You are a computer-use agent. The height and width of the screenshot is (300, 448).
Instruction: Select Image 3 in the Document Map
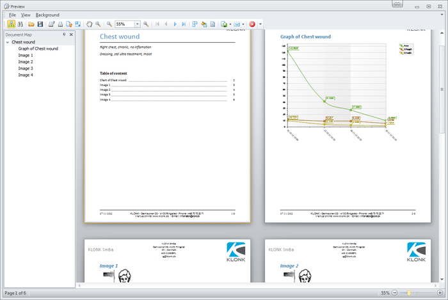pyautogui.click(x=26, y=68)
